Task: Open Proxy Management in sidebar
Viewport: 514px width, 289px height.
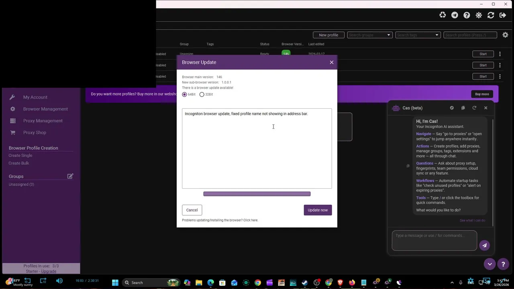Action: [x=43, y=121]
